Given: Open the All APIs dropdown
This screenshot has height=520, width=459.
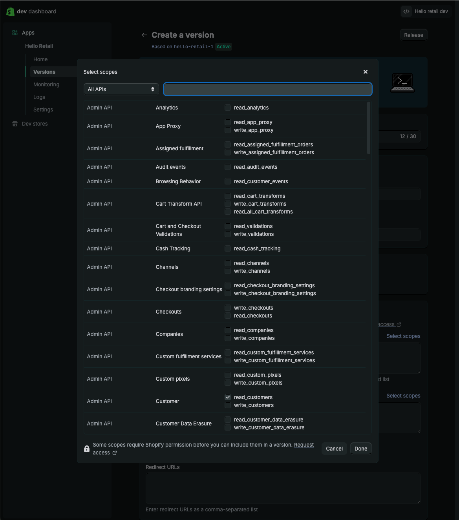Looking at the screenshot, I should tap(121, 89).
